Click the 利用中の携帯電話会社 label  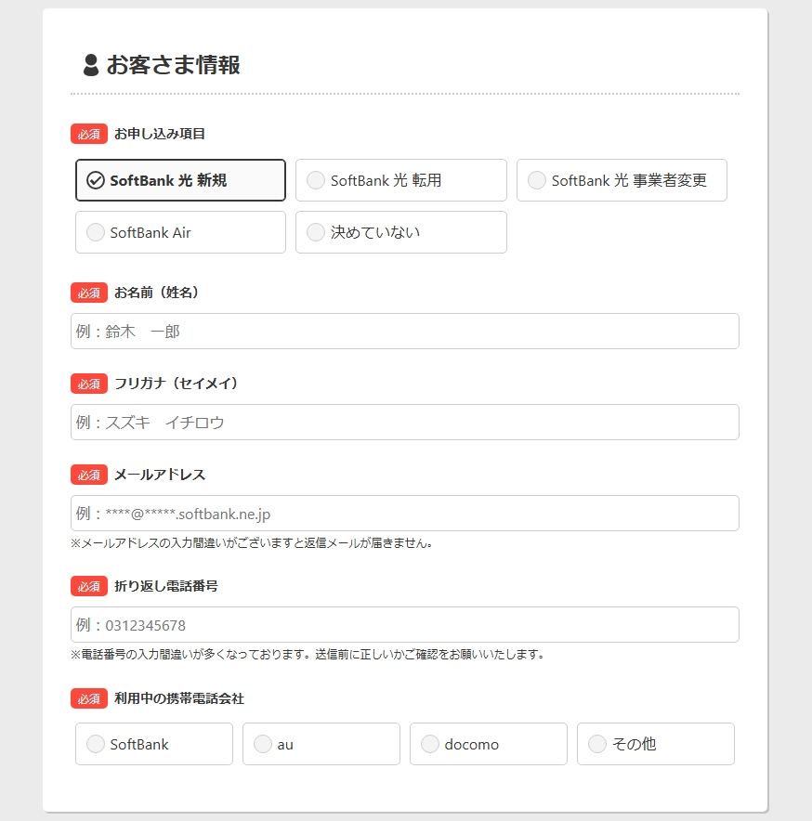tap(179, 698)
